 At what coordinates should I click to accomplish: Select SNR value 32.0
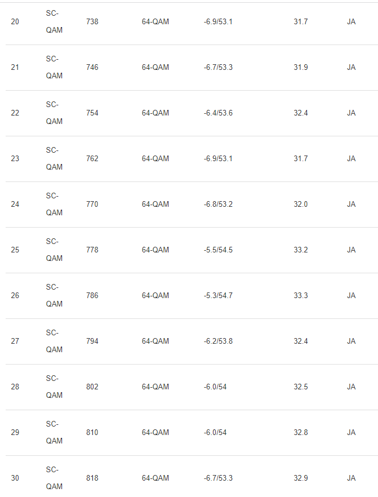click(300, 205)
